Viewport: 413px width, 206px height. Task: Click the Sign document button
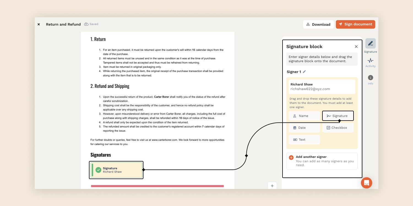pos(355,24)
